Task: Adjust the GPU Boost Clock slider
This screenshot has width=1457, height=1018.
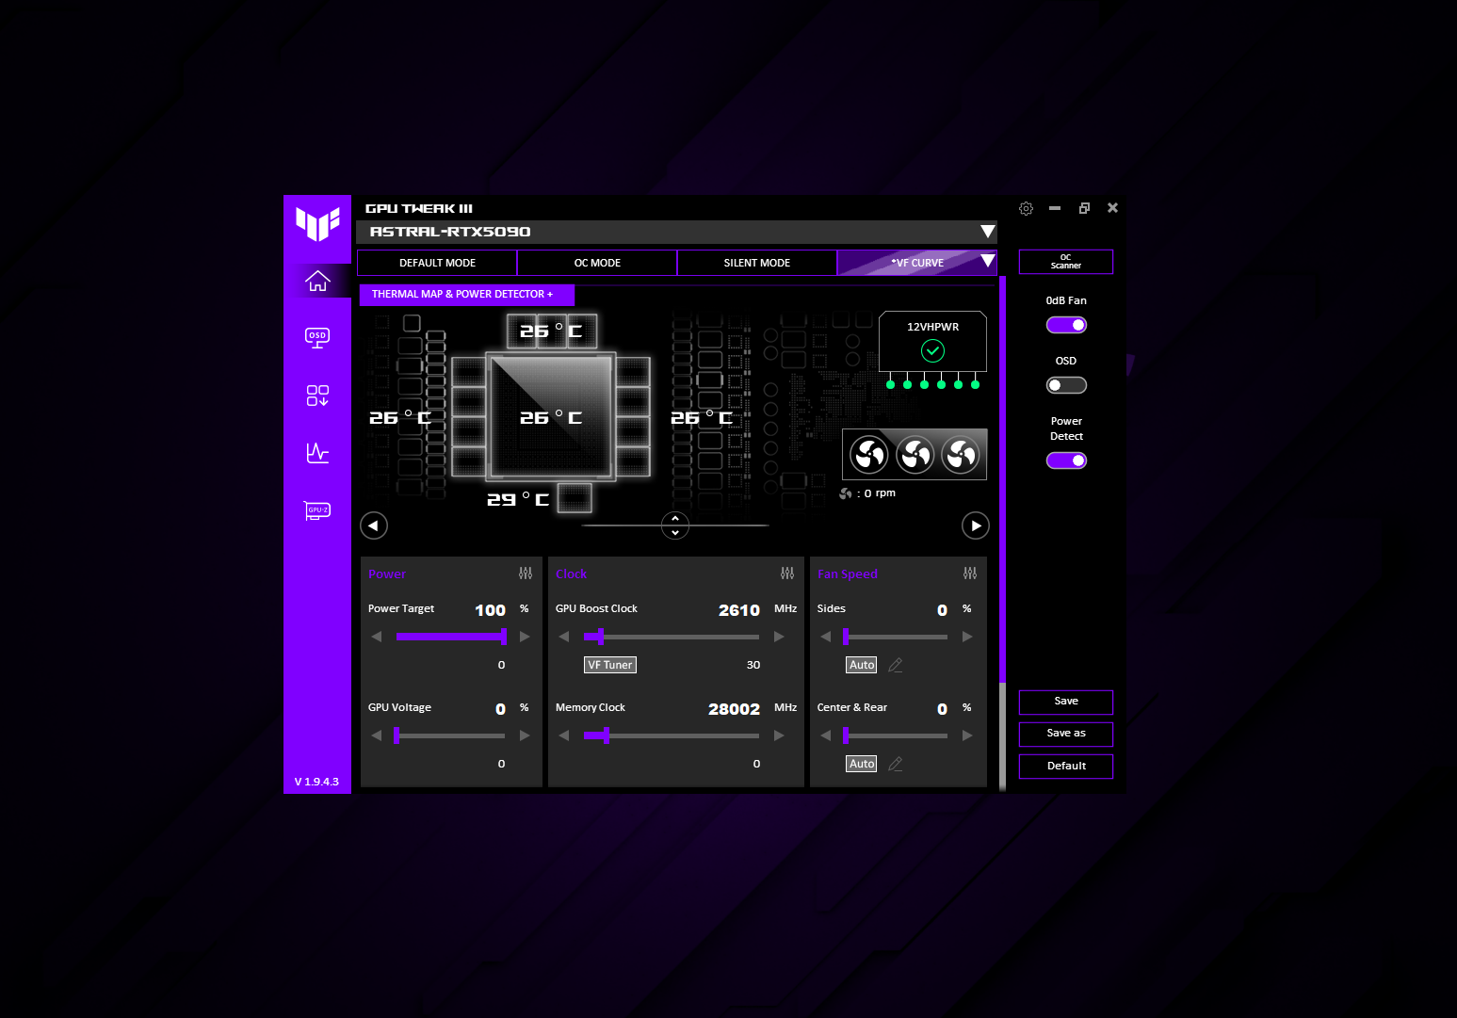Action: (x=672, y=637)
